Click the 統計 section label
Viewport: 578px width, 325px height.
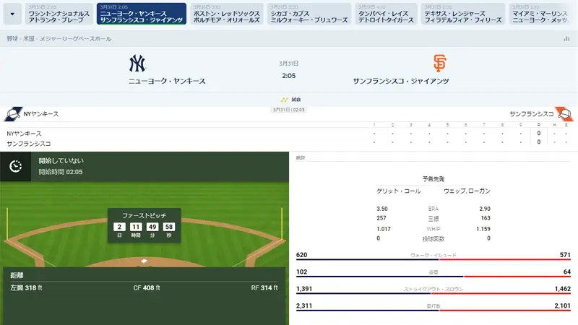point(301,157)
